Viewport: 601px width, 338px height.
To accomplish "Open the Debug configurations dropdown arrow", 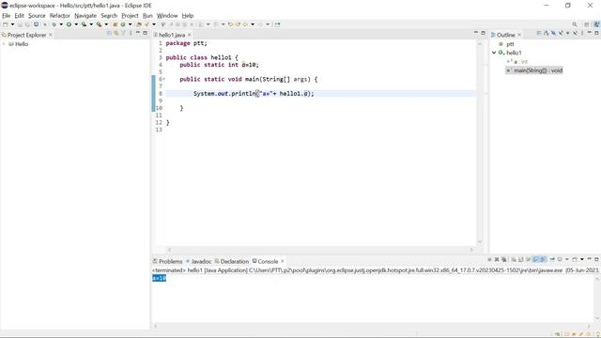I will (x=61, y=24).
